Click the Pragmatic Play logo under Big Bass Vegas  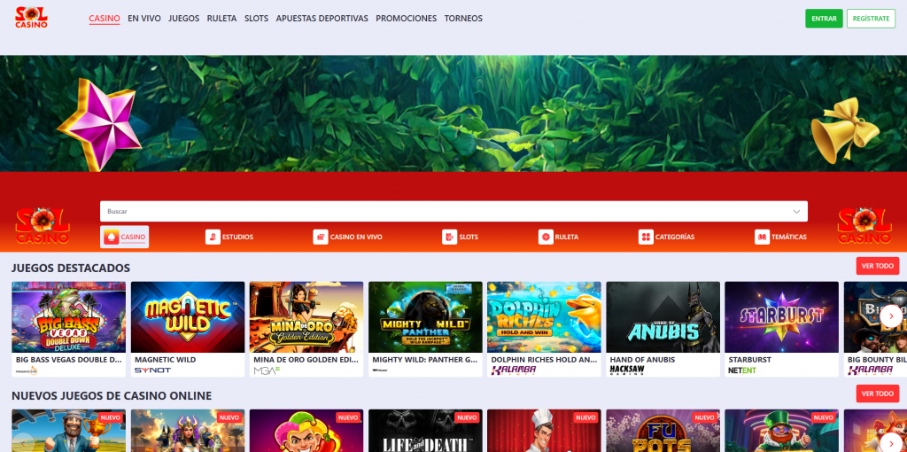coord(27,370)
